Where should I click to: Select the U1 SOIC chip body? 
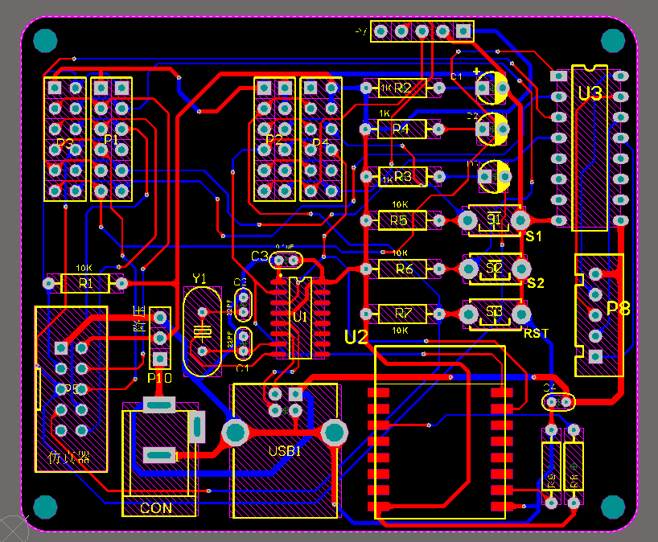point(301,318)
